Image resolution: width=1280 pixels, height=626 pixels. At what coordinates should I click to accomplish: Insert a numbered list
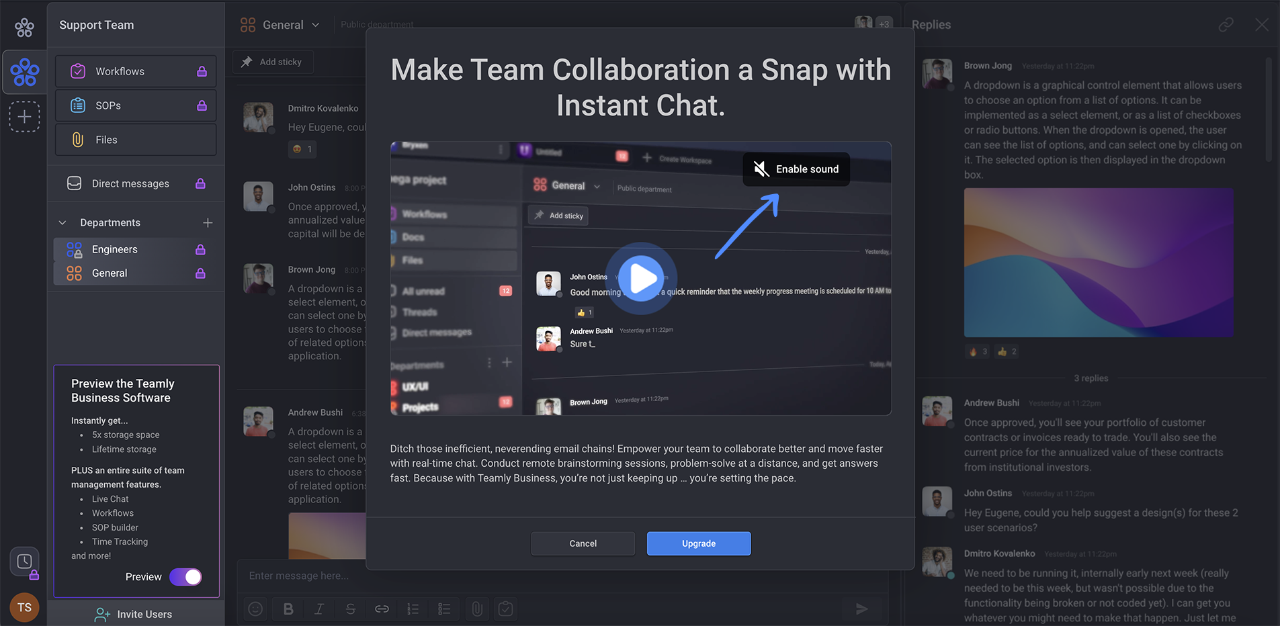point(413,609)
